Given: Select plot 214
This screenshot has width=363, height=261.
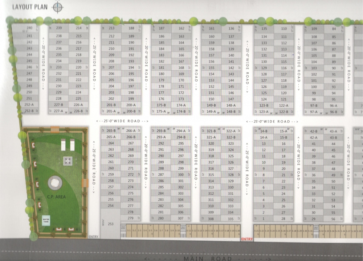Looking at the screenshot, I should [79, 28].
